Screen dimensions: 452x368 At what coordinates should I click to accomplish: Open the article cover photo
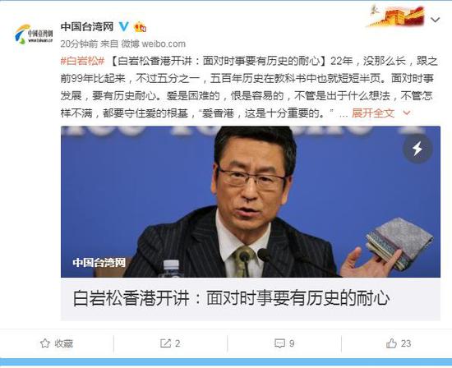click(250, 202)
